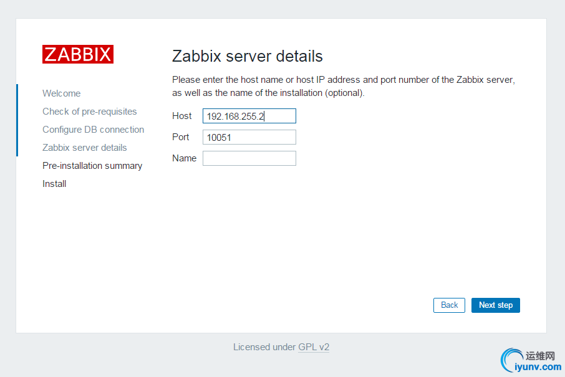This screenshot has width=565, height=377.
Task: Click the red ZABBIX logo
Action: pos(78,54)
